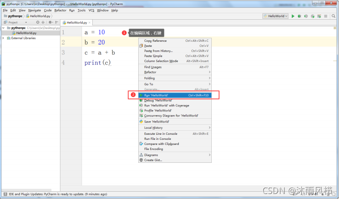Choose Find Usages in context menu

coord(175,67)
